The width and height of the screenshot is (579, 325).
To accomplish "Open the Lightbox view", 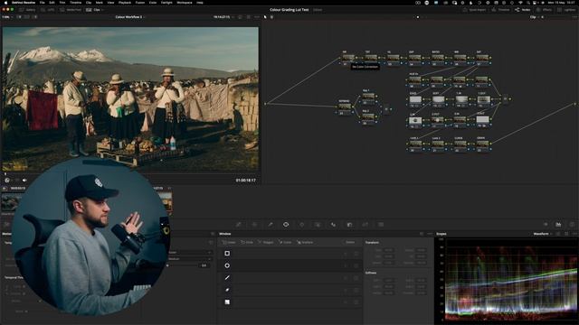I will [x=567, y=10].
